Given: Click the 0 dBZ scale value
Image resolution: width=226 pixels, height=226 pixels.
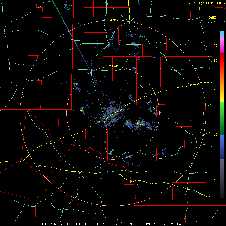Looking at the screenshot, I should (x=217, y=149).
